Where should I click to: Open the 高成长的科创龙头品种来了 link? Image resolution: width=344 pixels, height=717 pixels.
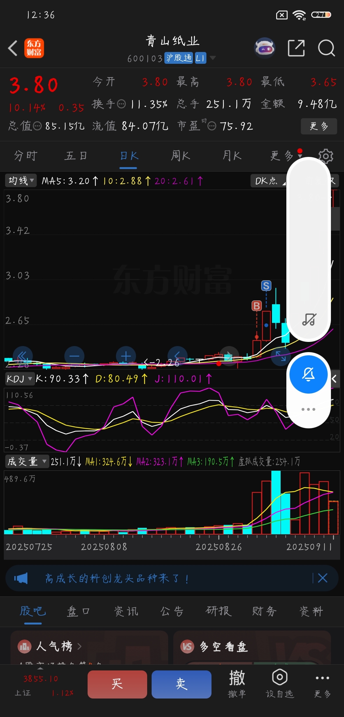117,578
